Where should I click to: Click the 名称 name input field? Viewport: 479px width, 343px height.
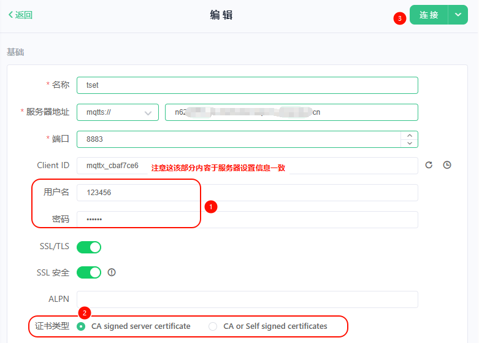(x=247, y=85)
